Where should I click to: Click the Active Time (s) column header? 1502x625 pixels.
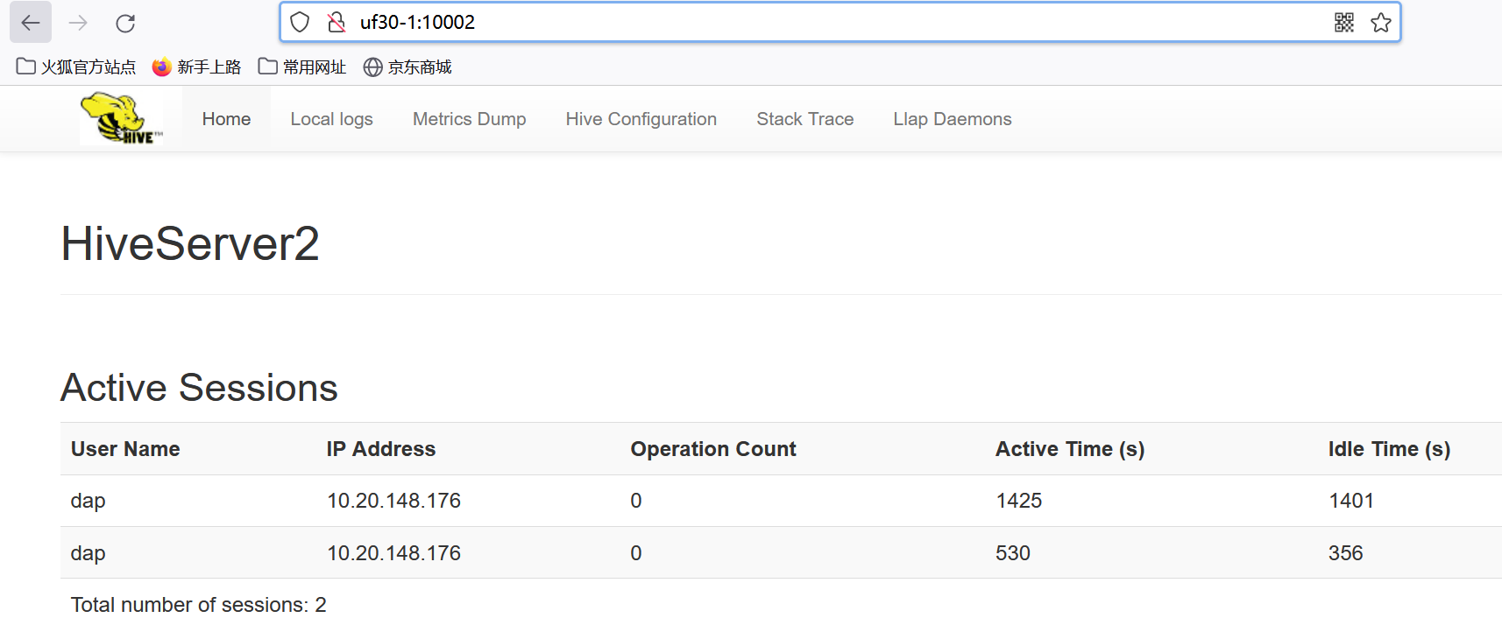[1070, 449]
